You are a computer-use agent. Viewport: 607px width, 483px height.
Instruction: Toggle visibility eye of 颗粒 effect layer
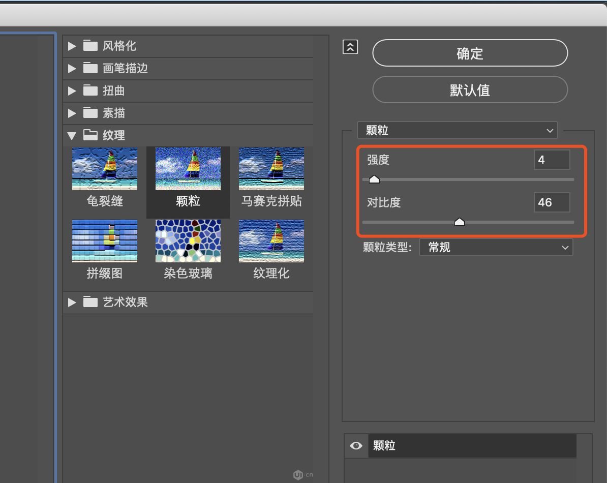click(356, 446)
